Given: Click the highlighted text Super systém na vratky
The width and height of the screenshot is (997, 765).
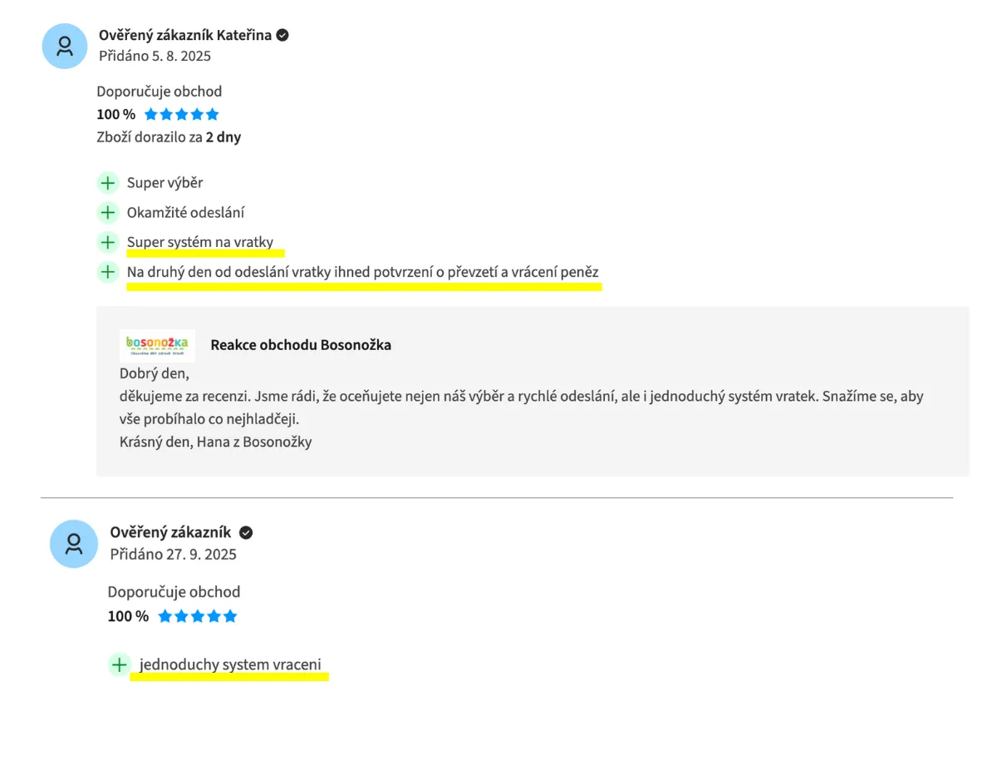Looking at the screenshot, I should point(200,242).
